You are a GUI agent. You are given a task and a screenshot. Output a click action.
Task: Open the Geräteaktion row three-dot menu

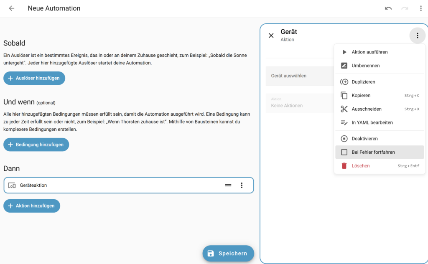pyautogui.click(x=242, y=185)
